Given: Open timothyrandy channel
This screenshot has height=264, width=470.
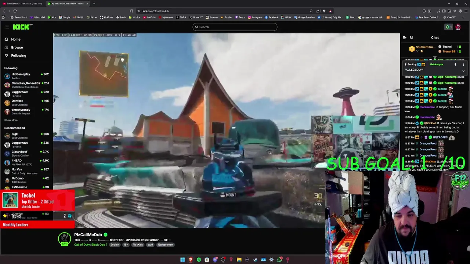Looking at the screenshot, I should 26,111.
